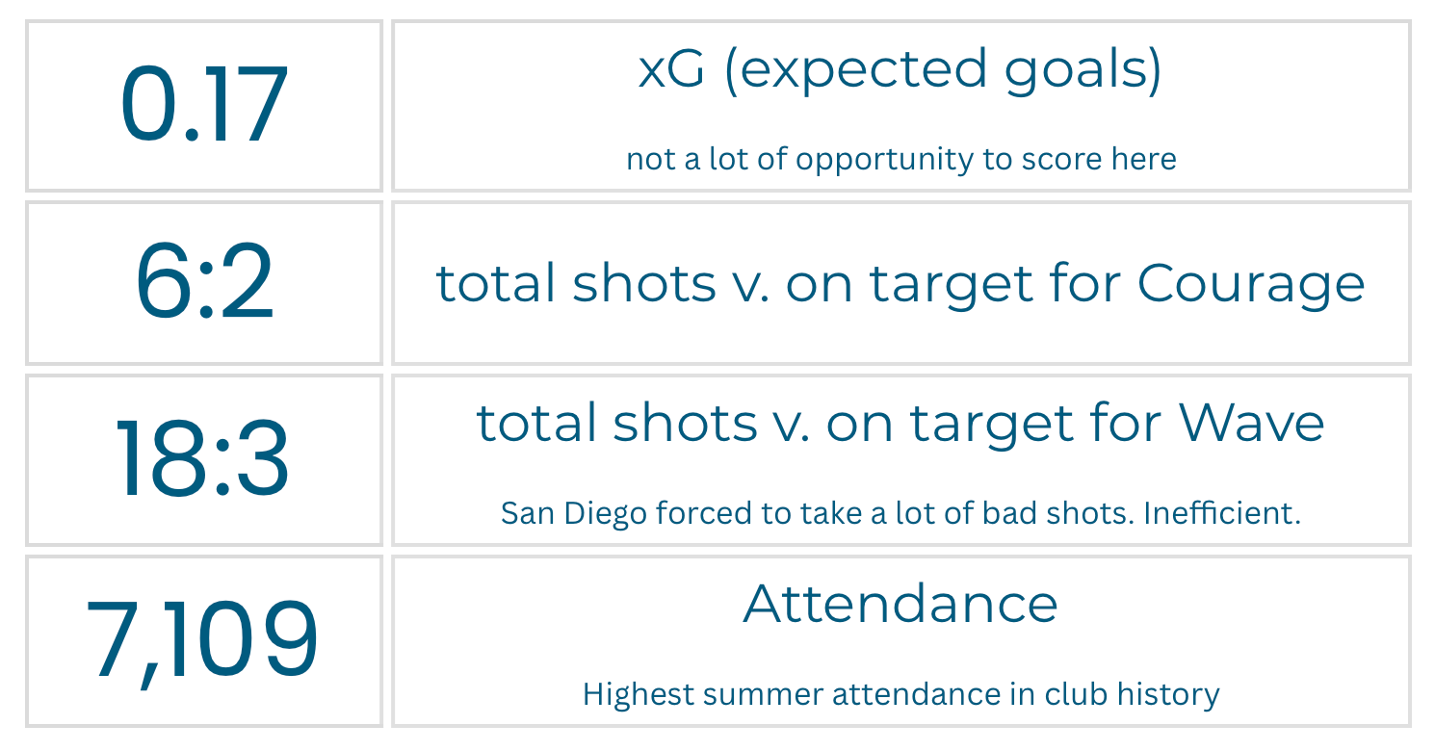Select 'total shots v. on target for Wave' heading

click(x=900, y=423)
